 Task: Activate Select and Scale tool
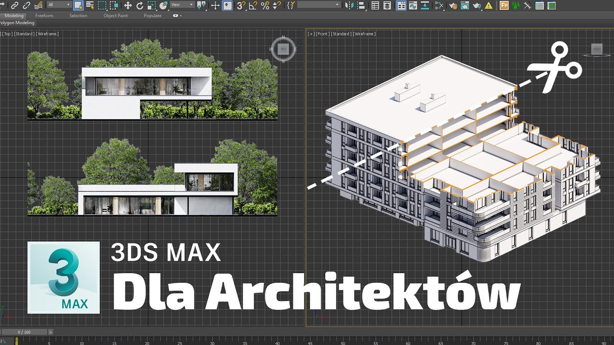point(152,5)
